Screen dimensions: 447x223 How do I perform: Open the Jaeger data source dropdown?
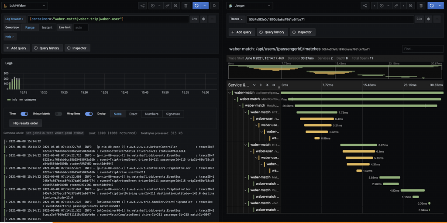pos(250,5)
